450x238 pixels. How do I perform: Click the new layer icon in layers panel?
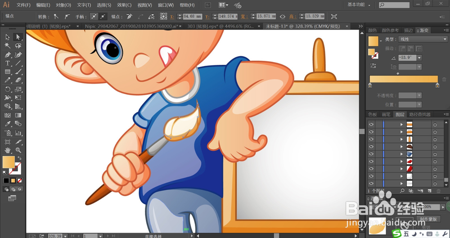click(x=429, y=191)
